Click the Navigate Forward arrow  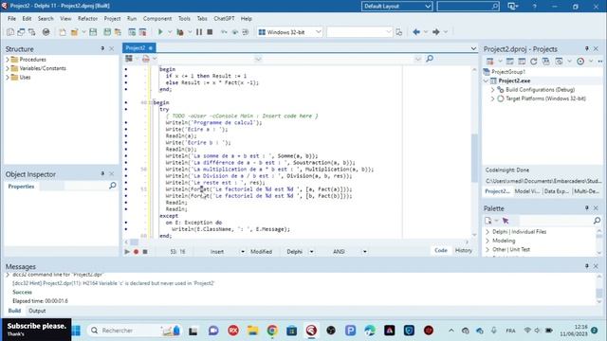pyautogui.click(x=436, y=32)
